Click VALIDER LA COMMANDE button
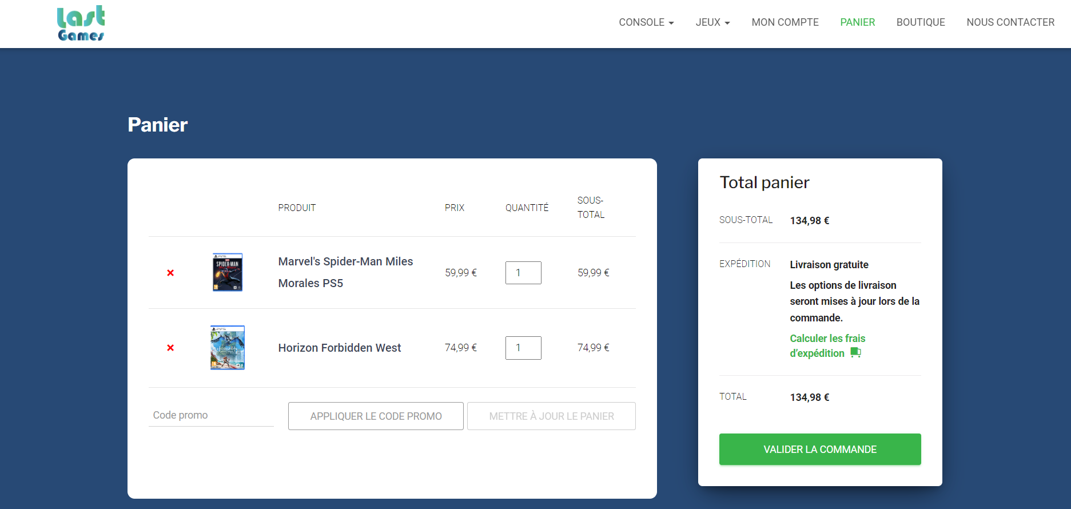Screen dimensions: 1071x509 pyautogui.click(x=820, y=450)
